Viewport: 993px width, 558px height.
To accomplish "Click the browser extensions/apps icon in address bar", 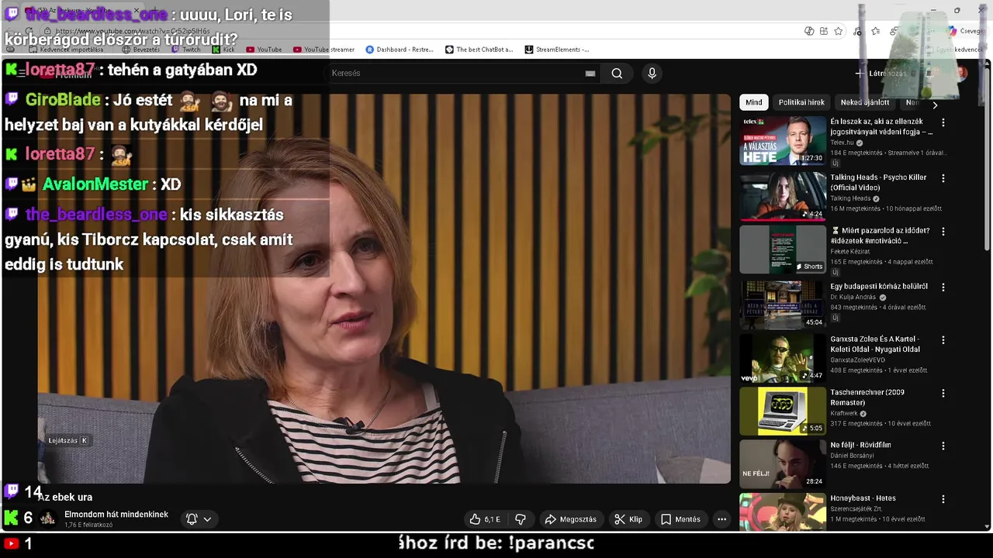I will click(823, 31).
